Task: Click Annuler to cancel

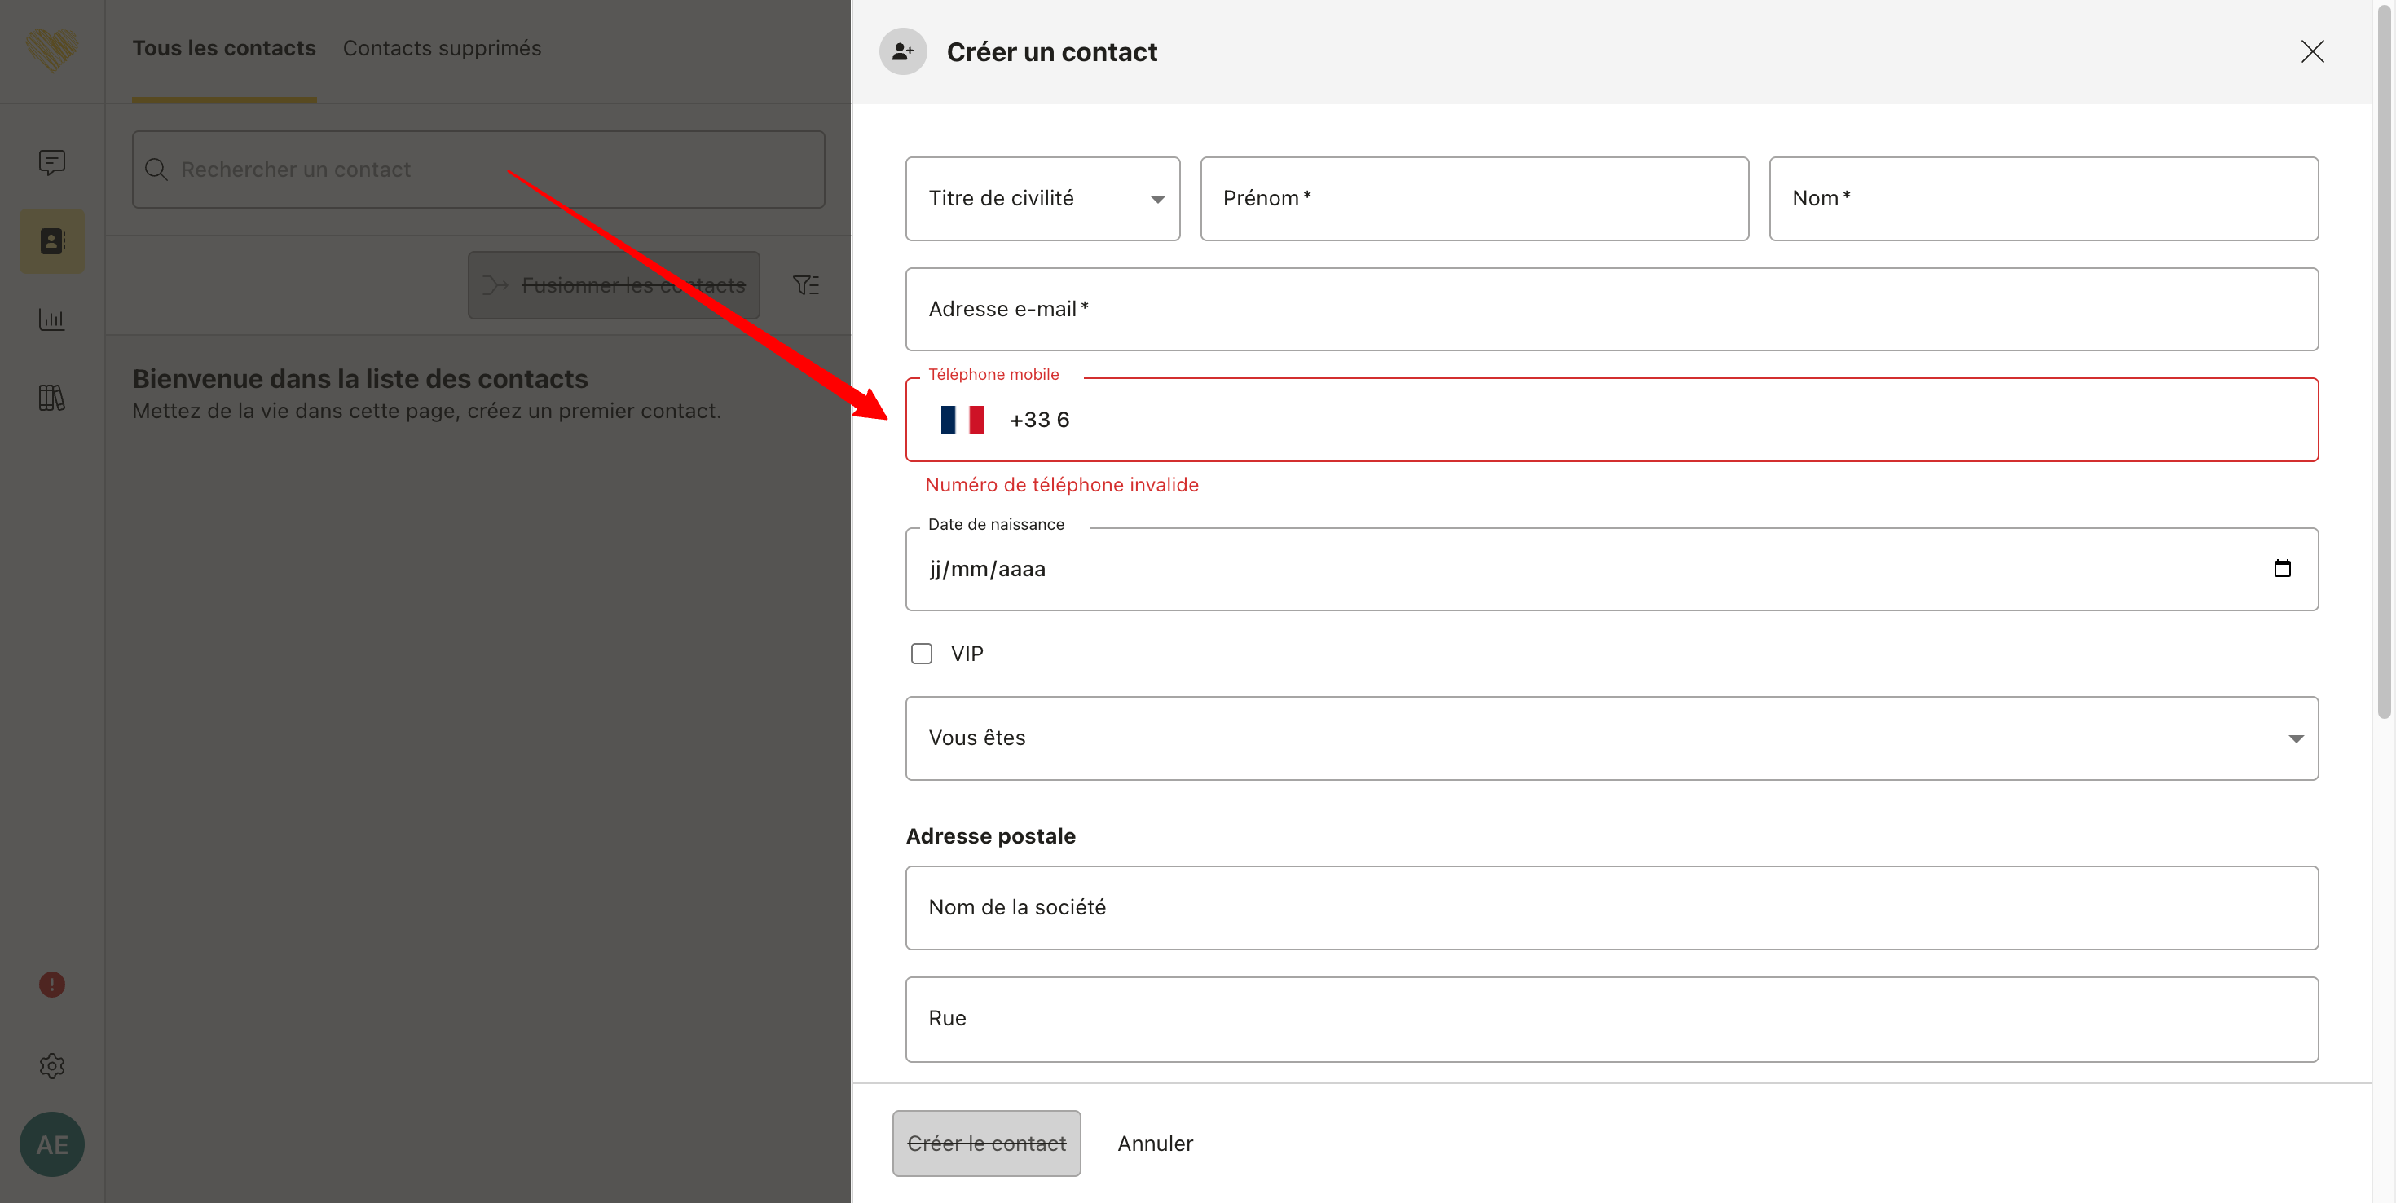Action: (1156, 1144)
